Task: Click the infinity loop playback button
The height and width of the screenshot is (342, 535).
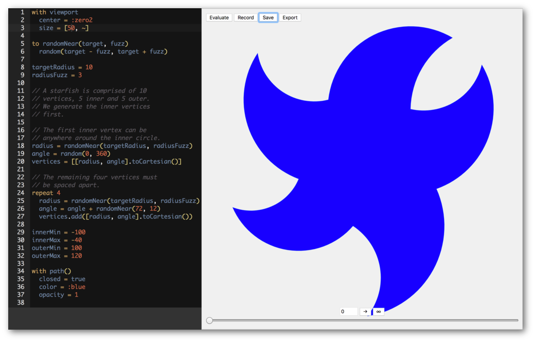Action: pos(379,312)
